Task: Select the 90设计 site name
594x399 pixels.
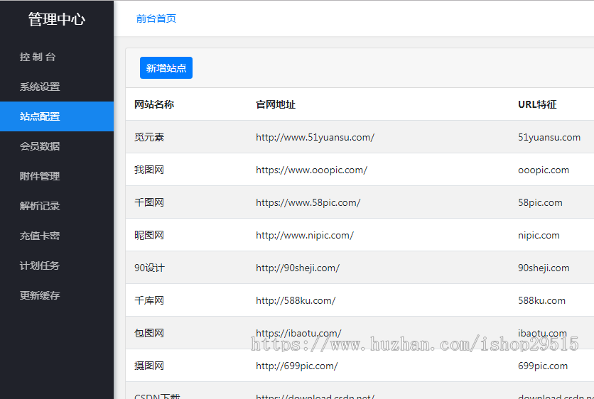Action: (x=150, y=268)
